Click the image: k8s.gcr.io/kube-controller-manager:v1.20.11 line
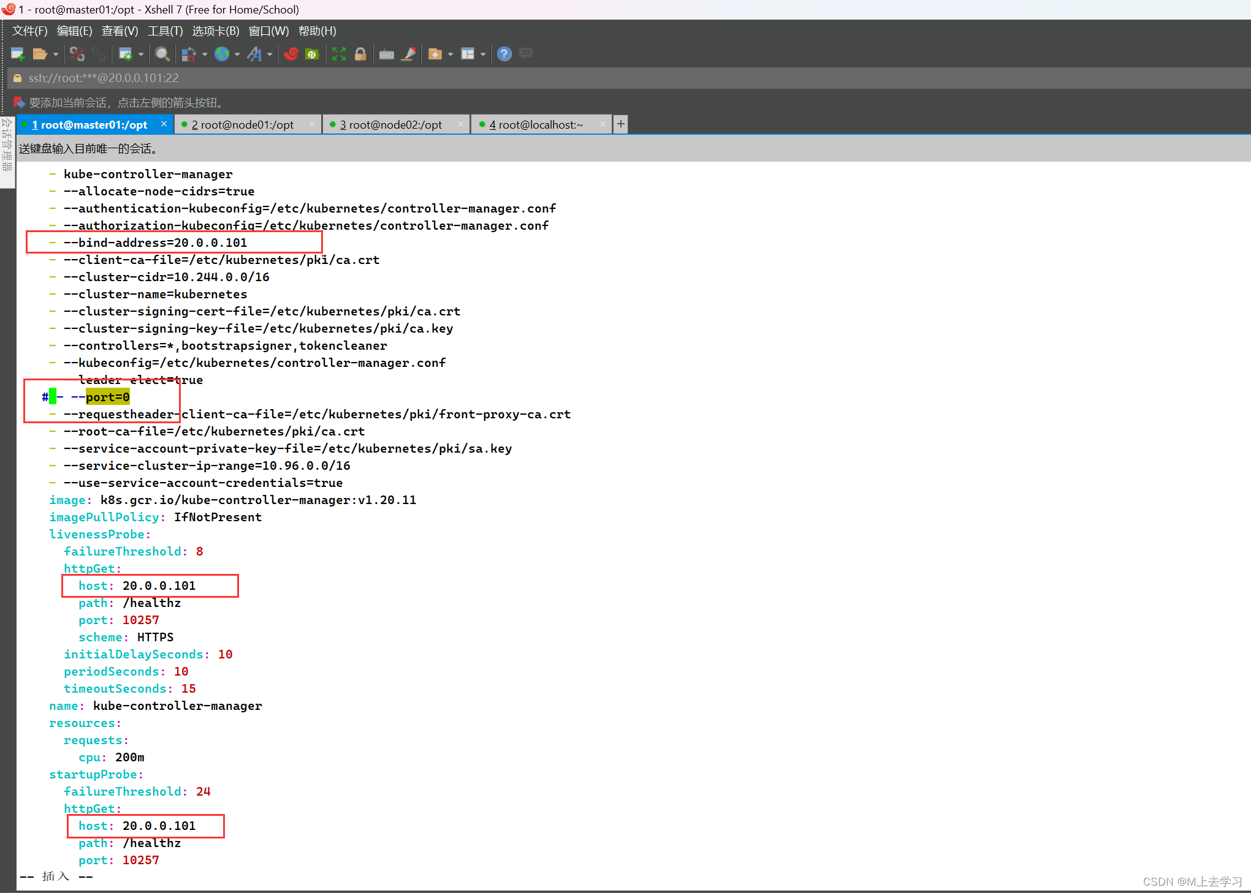 [232, 500]
